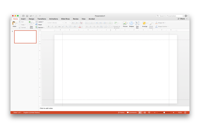The height and width of the screenshot is (134, 200).
Task: Click the zoom slider handle
Action: [x=164, y=112]
